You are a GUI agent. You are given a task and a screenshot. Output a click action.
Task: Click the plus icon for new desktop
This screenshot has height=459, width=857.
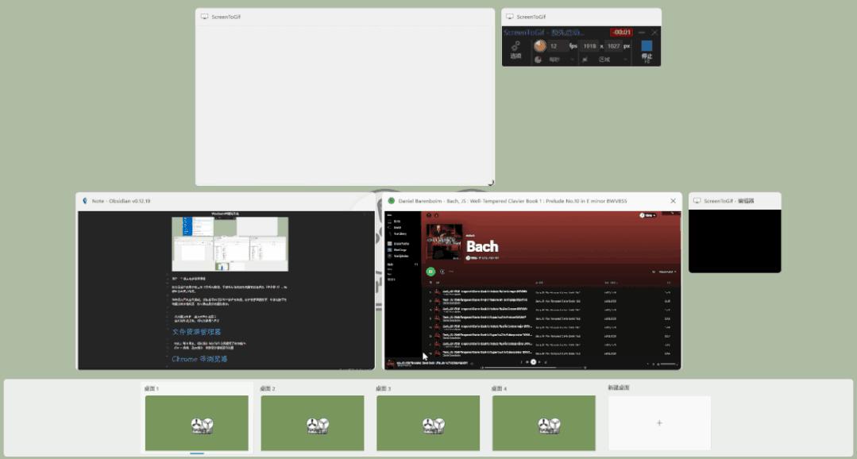[x=659, y=423]
